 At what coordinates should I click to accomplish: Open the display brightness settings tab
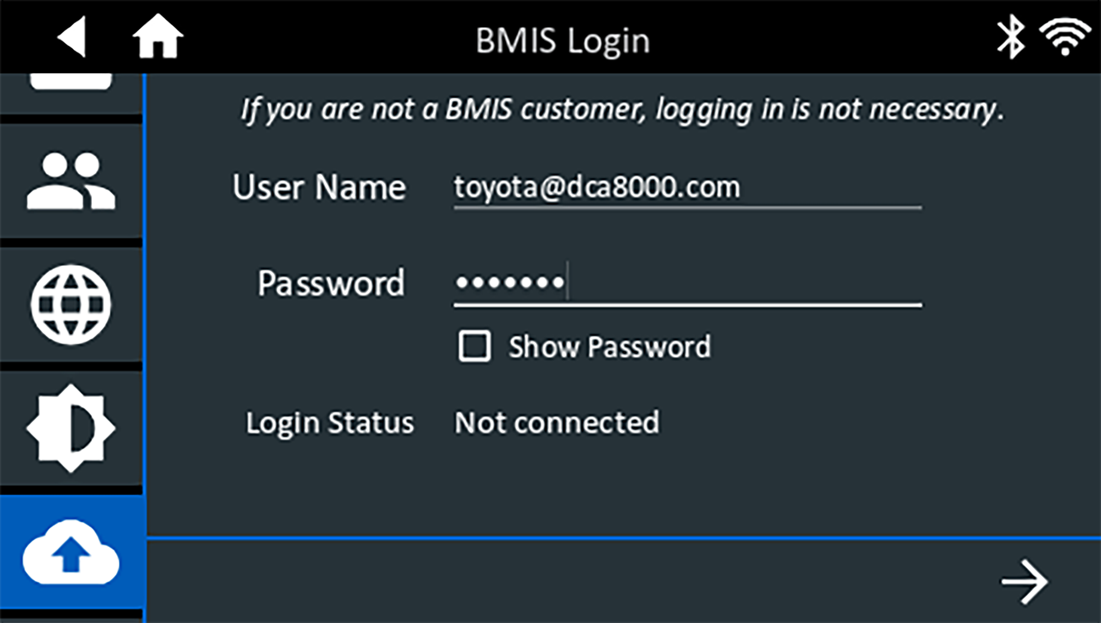tap(71, 428)
